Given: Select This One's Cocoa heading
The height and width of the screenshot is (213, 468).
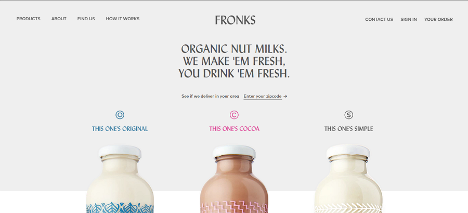Looking at the screenshot, I should (234, 129).
